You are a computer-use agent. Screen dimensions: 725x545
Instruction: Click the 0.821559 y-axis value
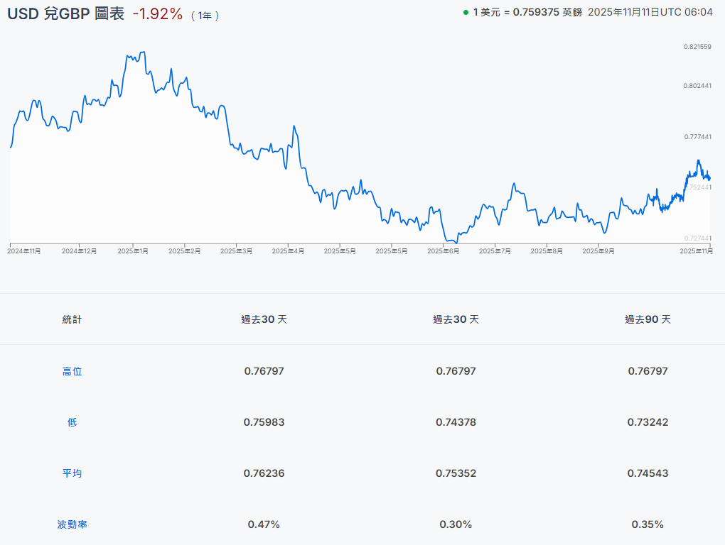click(x=697, y=47)
